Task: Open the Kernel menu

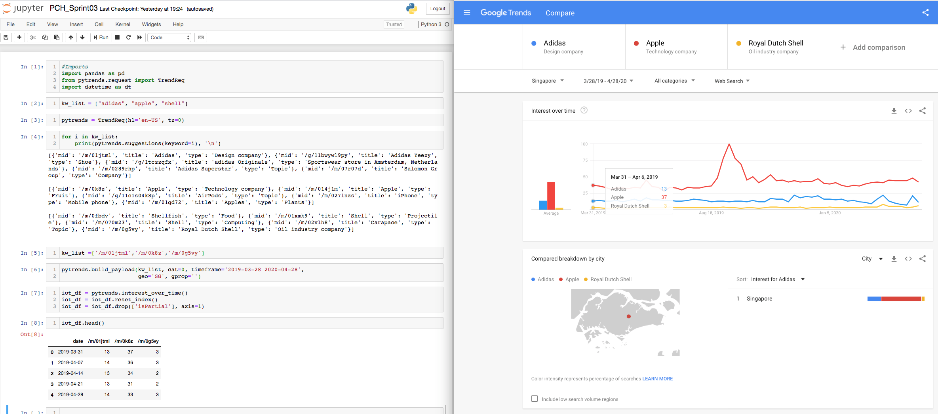Action: 123,24
